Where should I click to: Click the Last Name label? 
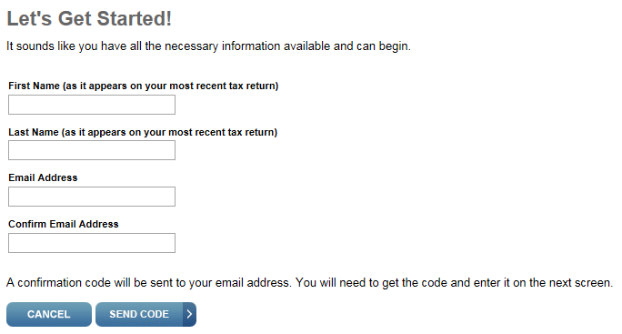coord(34,132)
